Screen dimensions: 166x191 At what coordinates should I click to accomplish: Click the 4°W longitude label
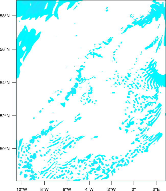click(x=89, y=189)
